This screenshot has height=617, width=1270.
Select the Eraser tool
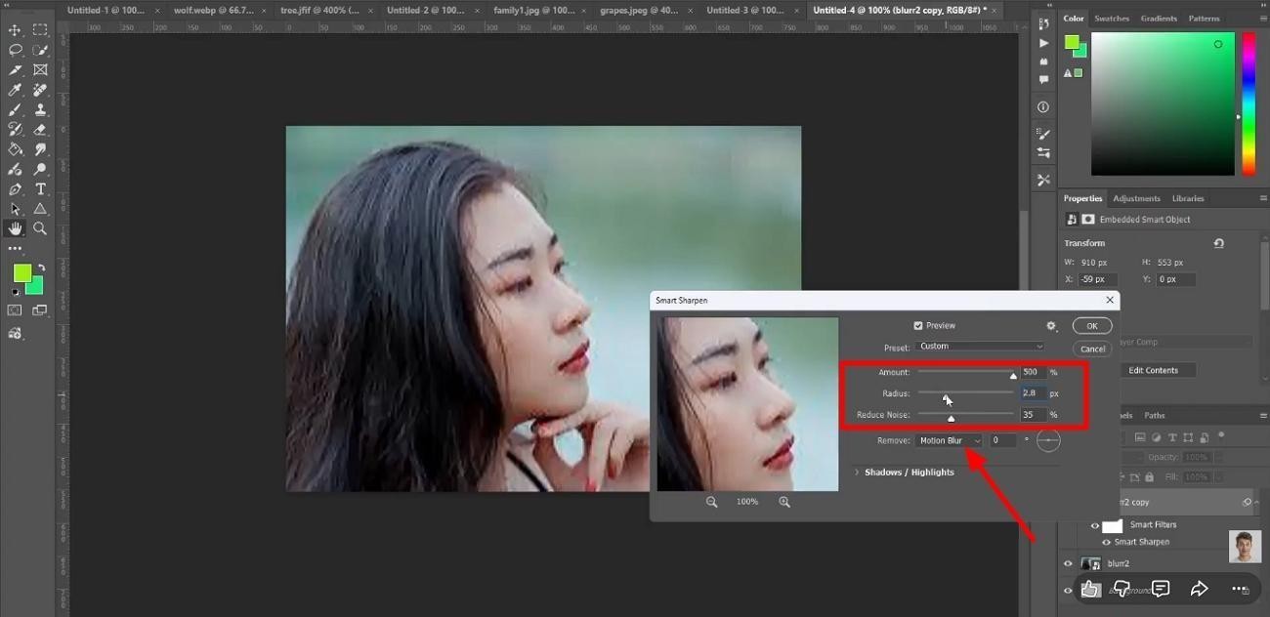click(x=40, y=129)
